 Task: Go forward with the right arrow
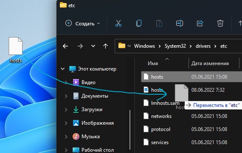point(80,46)
